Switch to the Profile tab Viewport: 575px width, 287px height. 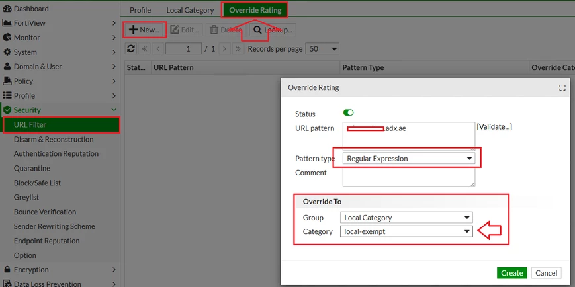tap(140, 10)
